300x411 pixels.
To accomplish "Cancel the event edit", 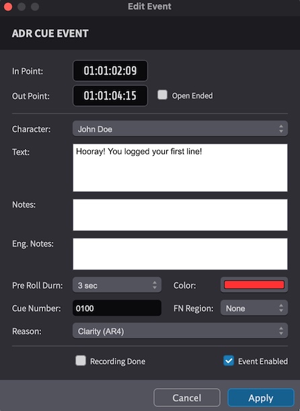I will tap(187, 398).
